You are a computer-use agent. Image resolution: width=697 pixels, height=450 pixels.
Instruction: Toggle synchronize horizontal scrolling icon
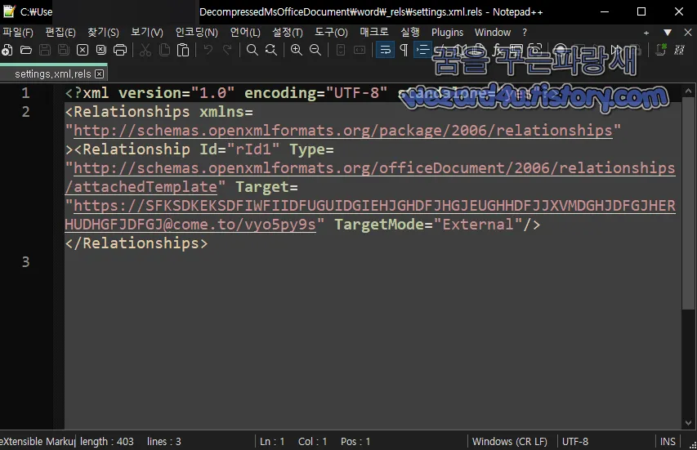(360, 50)
